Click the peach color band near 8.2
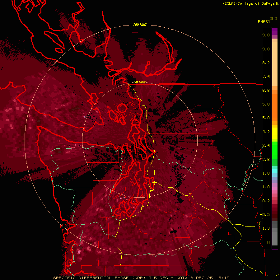 pyautogui.click(x=275, y=64)
